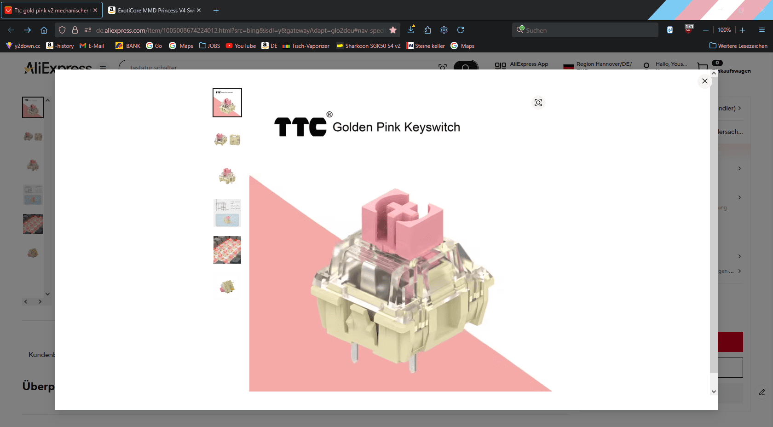The height and width of the screenshot is (427, 773).
Task: Open the Amazon DE bookmark
Action: pyautogui.click(x=270, y=46)
